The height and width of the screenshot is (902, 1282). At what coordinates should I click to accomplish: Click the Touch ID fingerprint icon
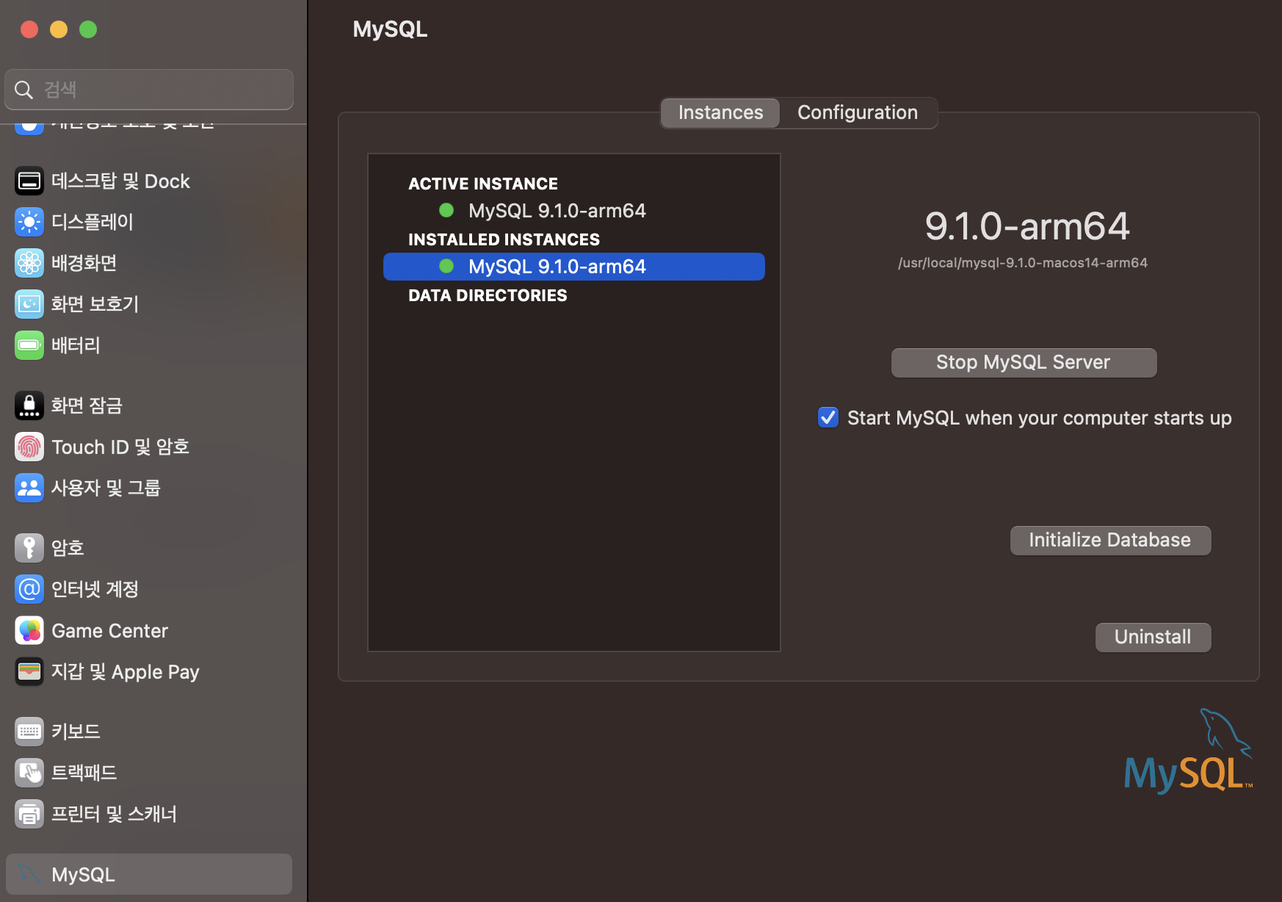coord(29,447)
